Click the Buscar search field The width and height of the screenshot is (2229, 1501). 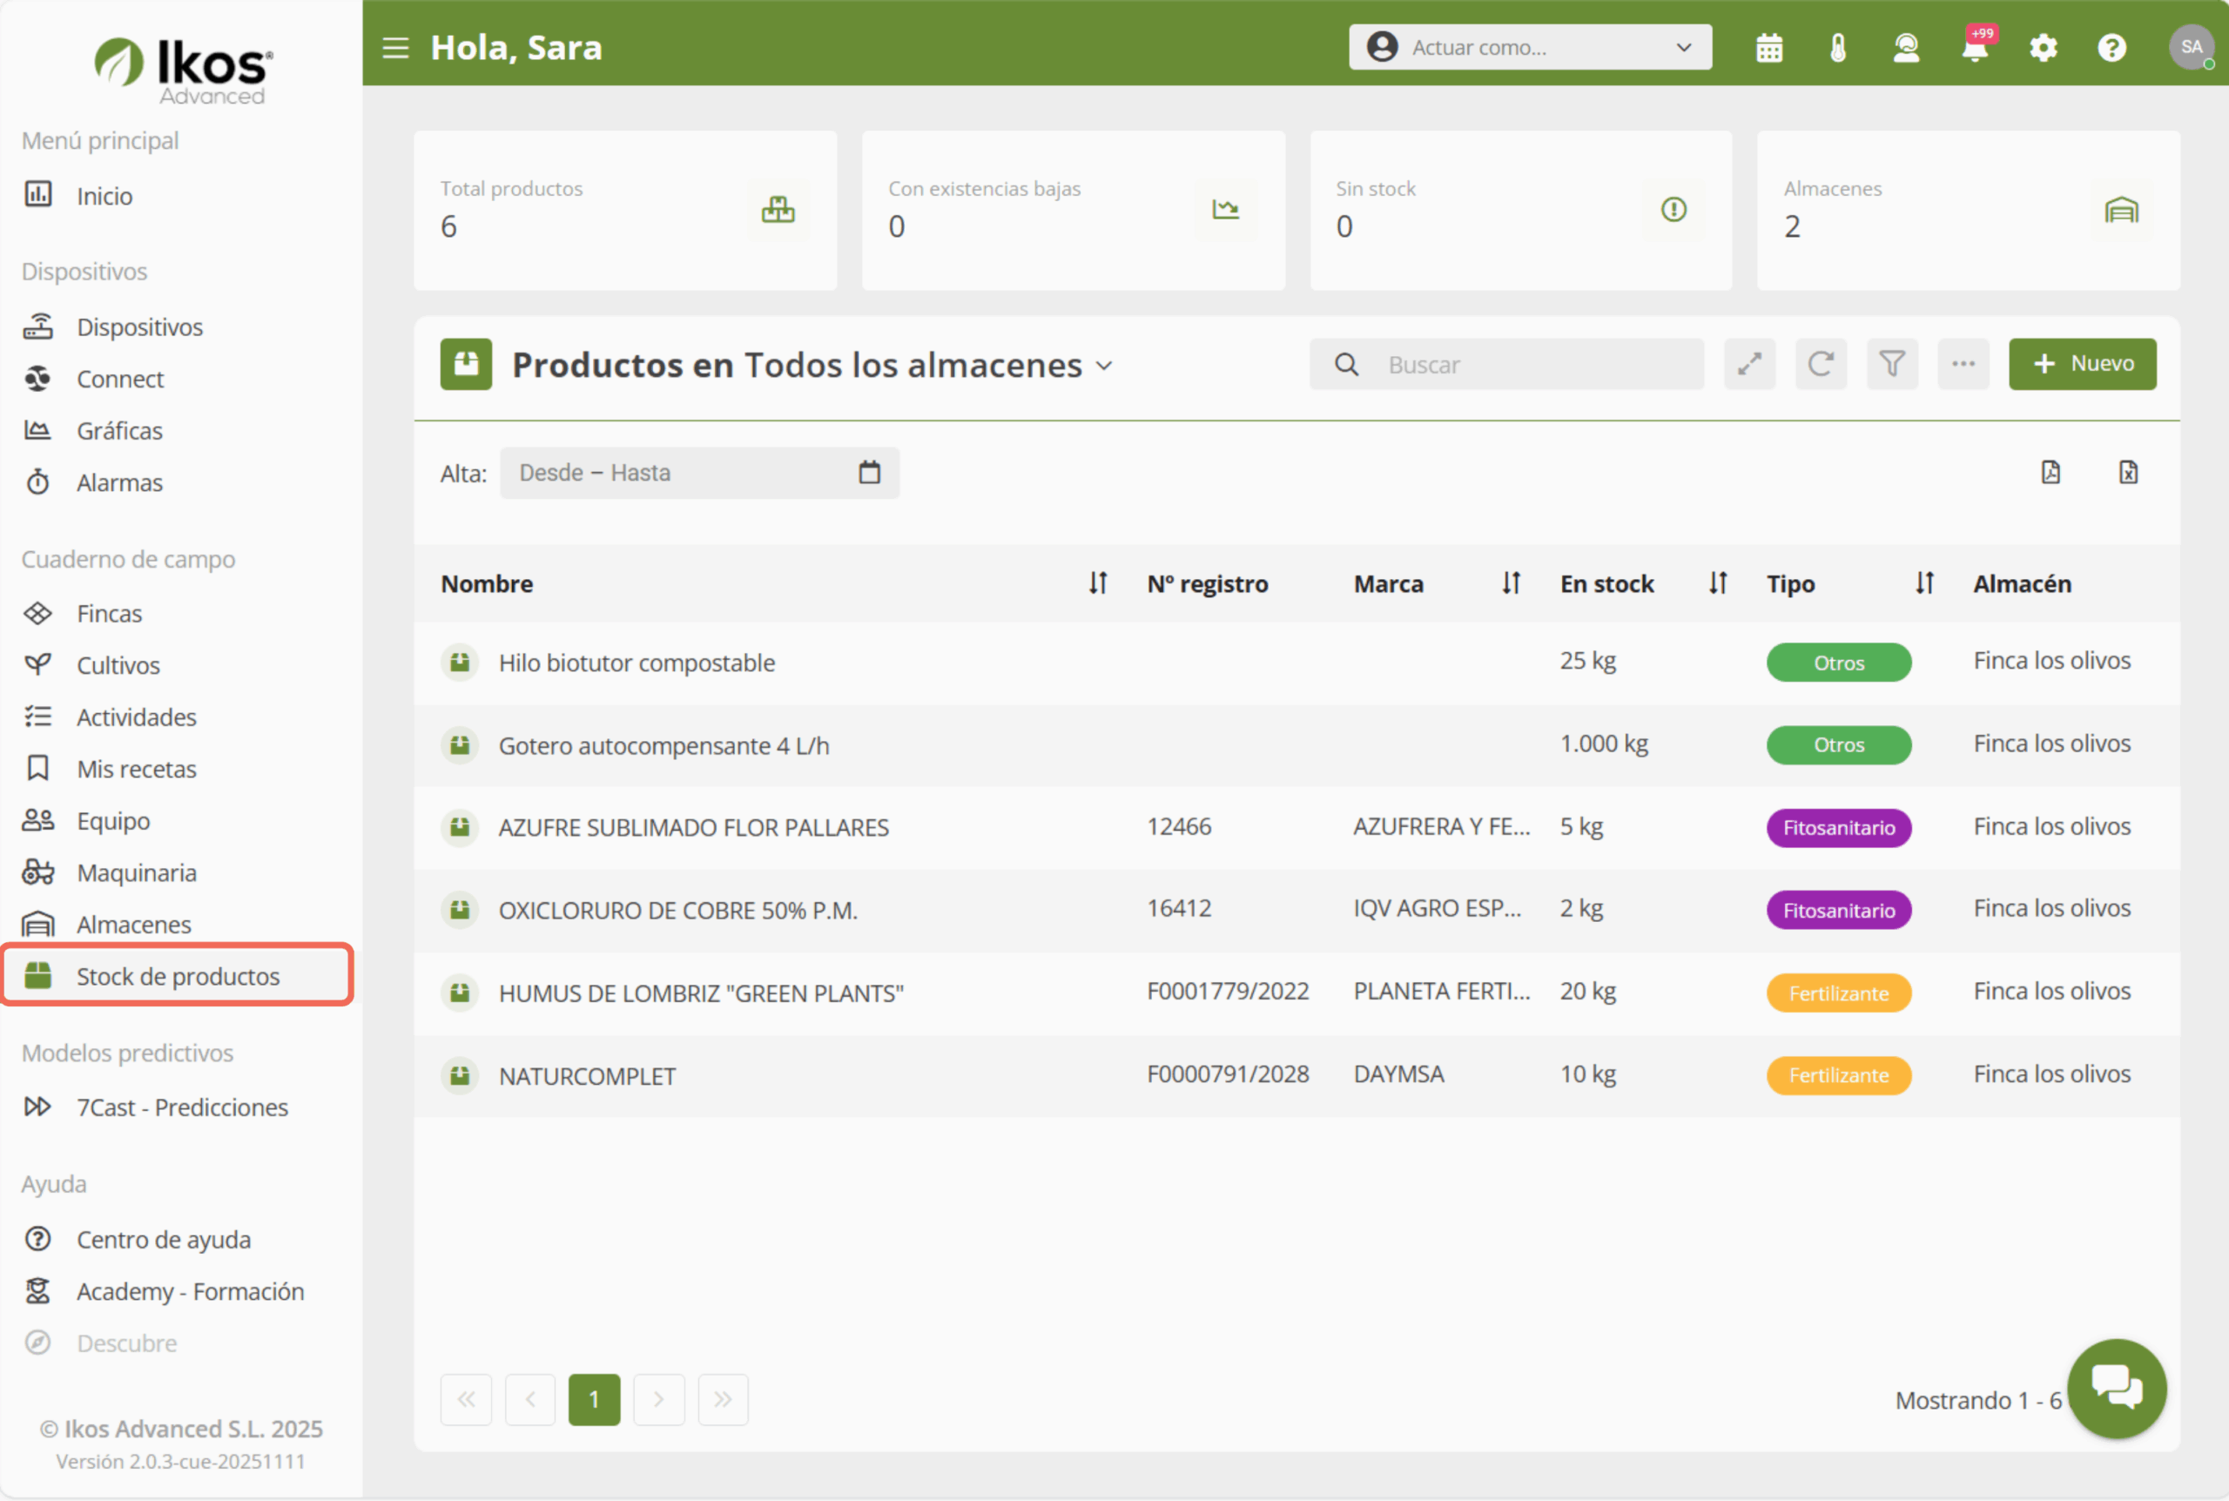click(x=1532, y=365)
